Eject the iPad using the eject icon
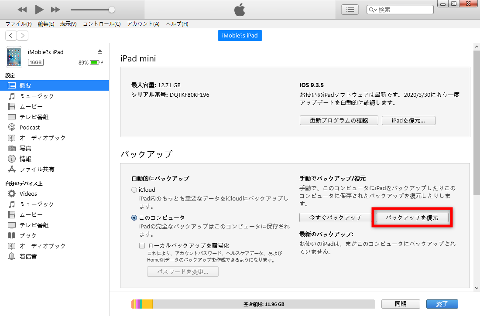 (100, 52)
